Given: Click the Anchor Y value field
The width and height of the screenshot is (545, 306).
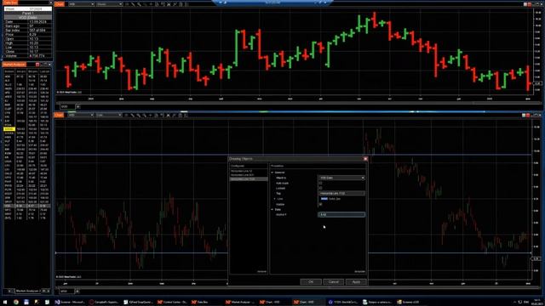Looking at the screenshot, I should (x=341, y=215).
